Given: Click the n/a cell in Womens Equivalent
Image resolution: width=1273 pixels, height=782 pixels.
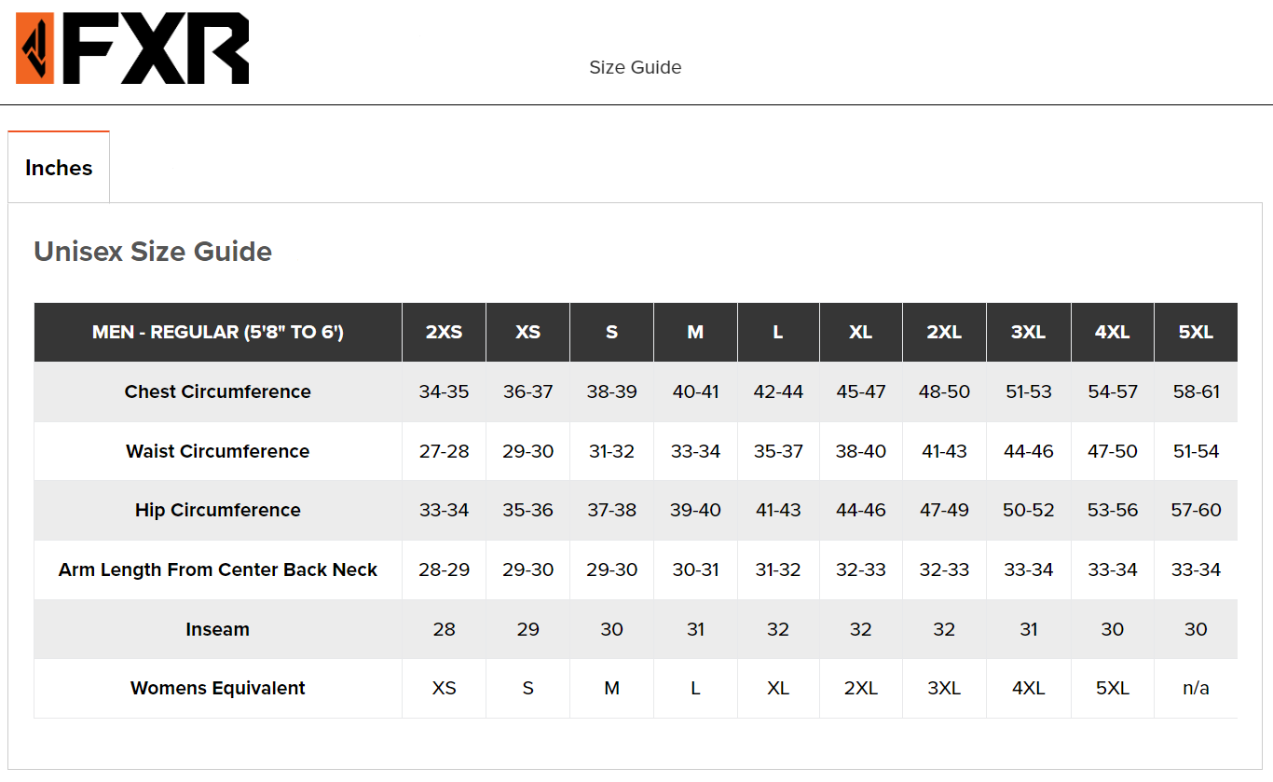Looking at the screenshot, I should coord(1196,688).
